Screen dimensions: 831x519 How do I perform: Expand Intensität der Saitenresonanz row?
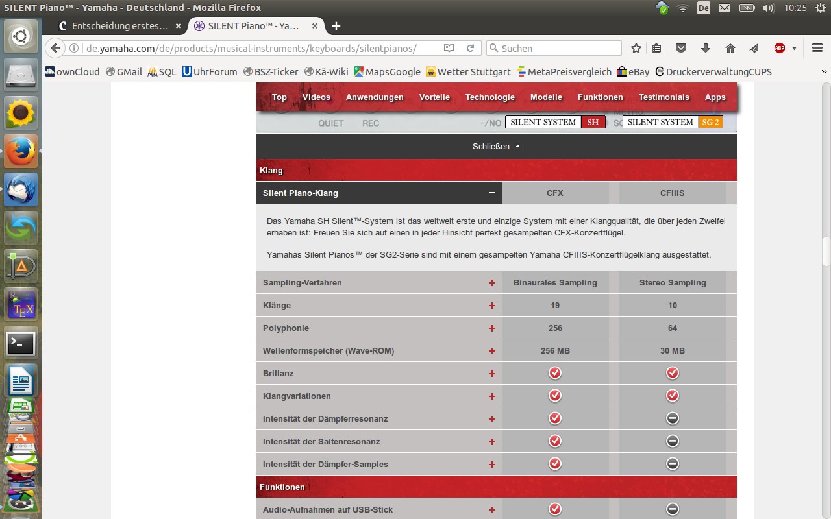point(492,441)
